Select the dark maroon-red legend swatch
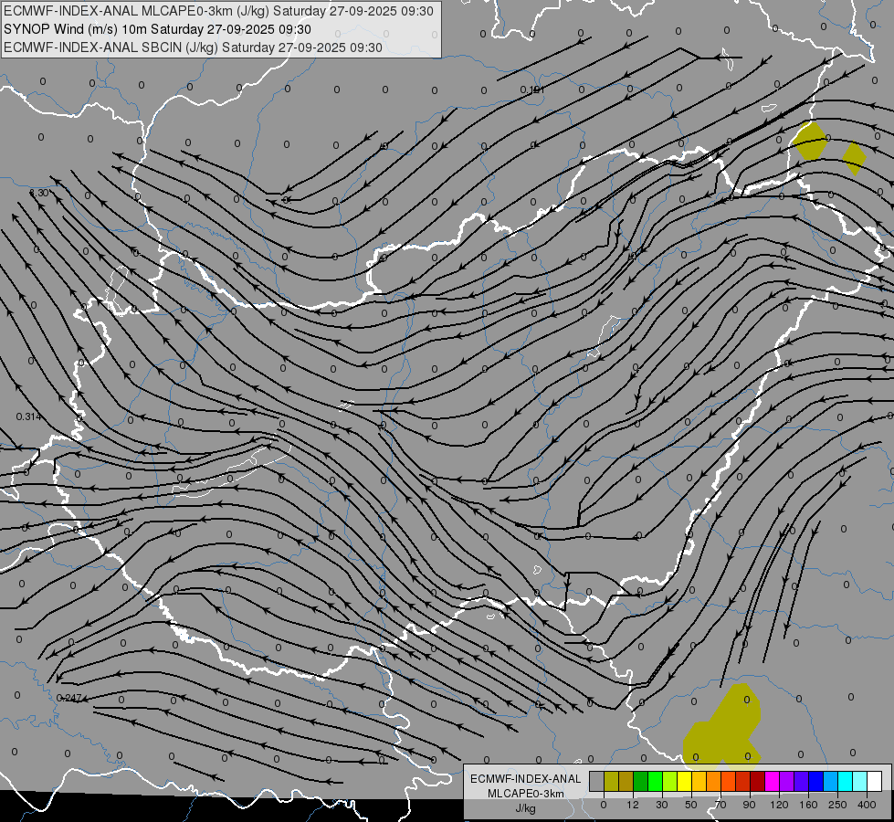 click(x=757, y=781)
